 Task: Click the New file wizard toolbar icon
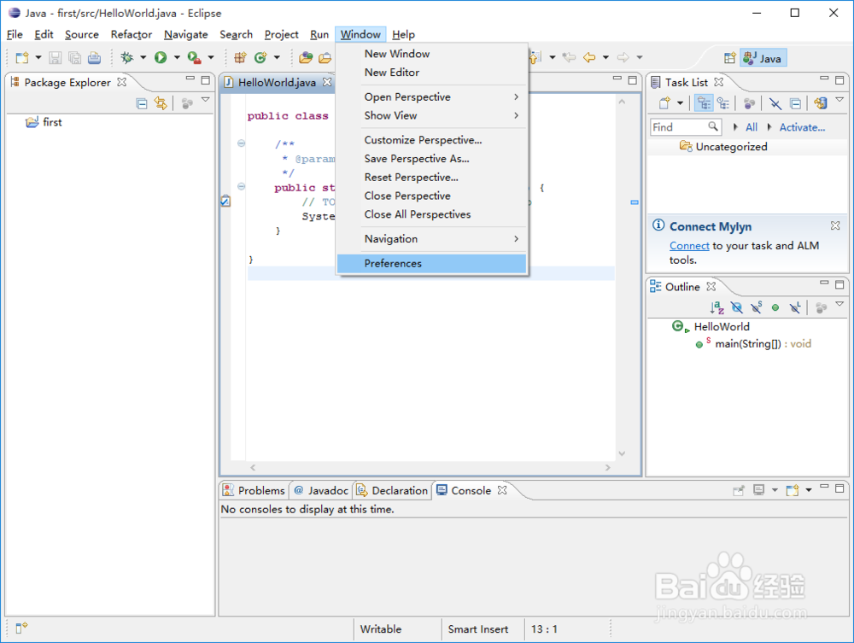(22, 58)
